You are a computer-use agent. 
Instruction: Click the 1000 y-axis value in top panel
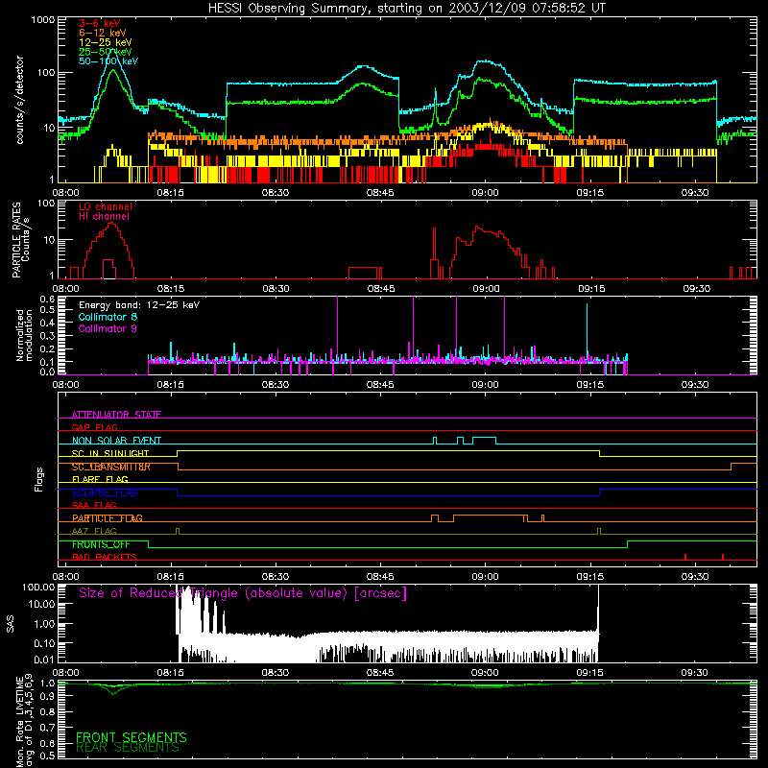click(x=42, y=20)
